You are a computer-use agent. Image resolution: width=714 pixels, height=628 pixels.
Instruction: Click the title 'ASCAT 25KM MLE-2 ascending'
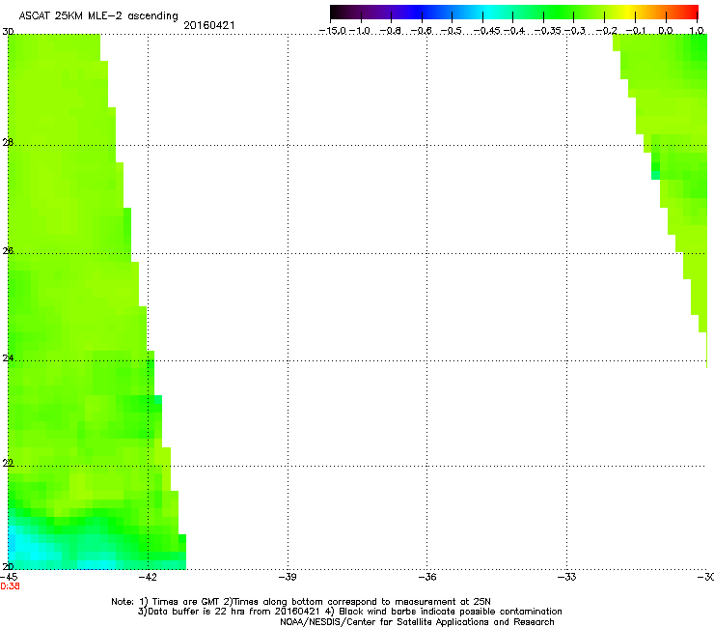click(98, 15)
